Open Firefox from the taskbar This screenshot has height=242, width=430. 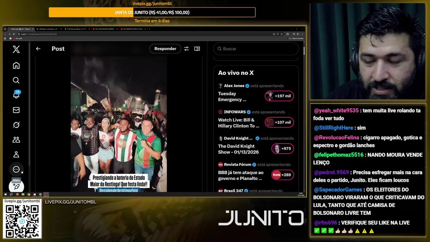[x=17, y=194]
